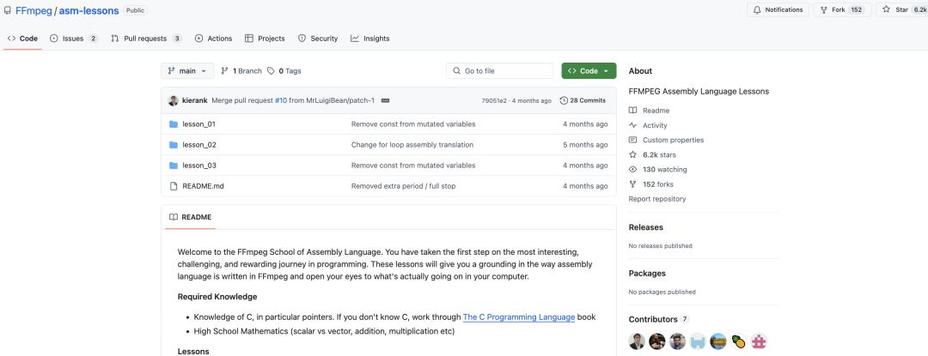Follow The C Programming Language link
The height and width of the screenshot is (356, 928).
point(518,317)
